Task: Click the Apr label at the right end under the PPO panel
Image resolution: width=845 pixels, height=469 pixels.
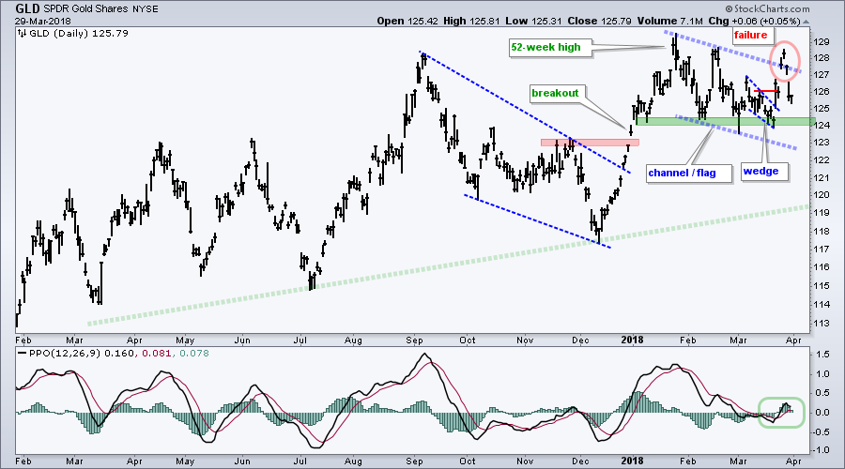Action: 793,461
